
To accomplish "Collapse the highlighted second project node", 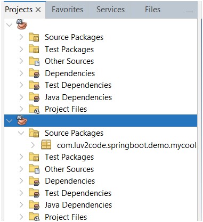I will tap(9, 121).
